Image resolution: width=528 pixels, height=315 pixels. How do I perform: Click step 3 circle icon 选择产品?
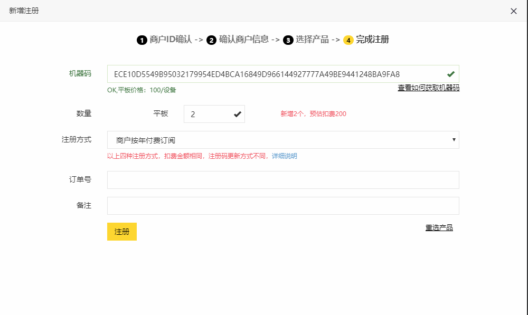[288, 41]
